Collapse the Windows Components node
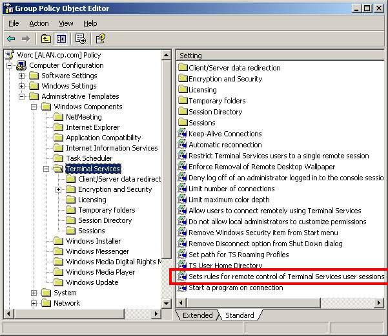This screenshot has height=336, width=388. pyautogui.click(x=34, y=107)
